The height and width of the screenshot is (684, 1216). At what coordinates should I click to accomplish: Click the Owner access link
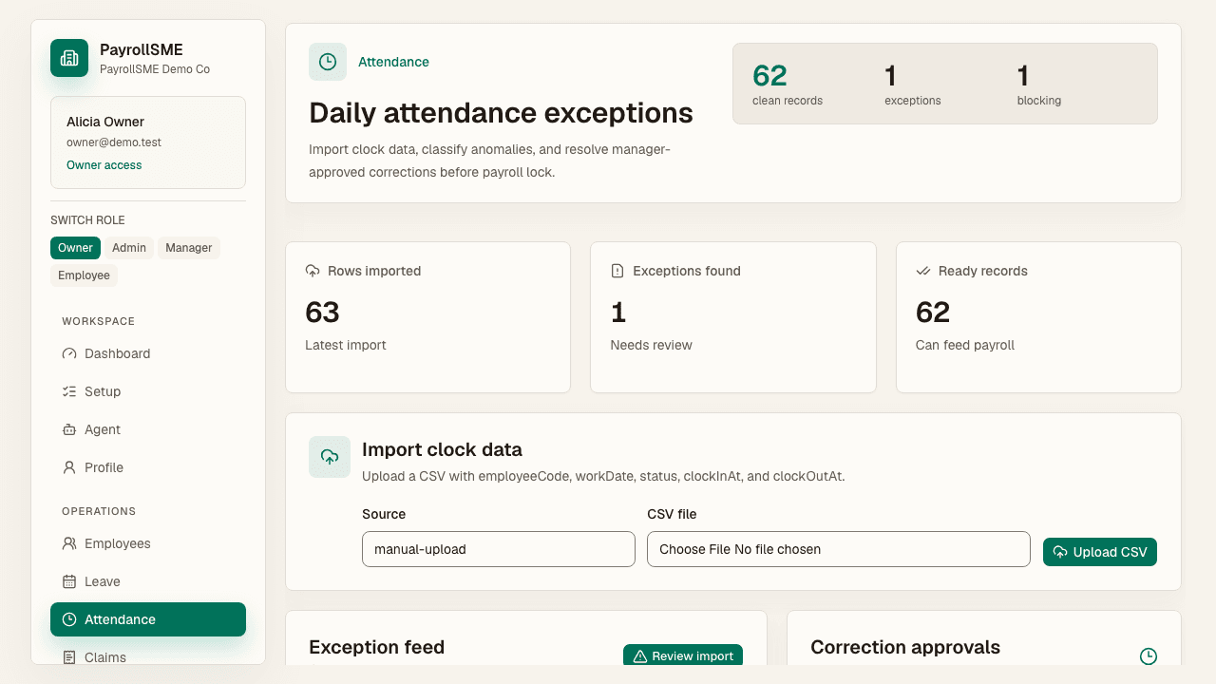pos(104,165)
